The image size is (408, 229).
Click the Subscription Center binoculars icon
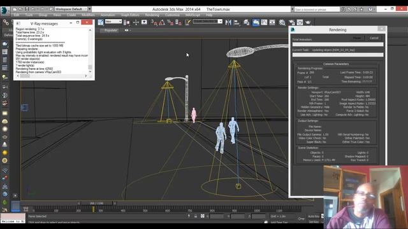point(343,9)
